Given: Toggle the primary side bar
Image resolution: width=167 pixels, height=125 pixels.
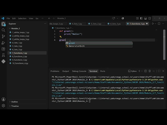Looking at the screenshot, I should (141, 18).
